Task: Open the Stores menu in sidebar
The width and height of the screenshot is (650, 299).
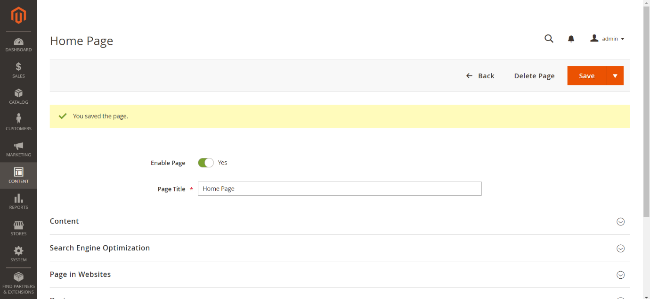Action: tap(18, 228)
